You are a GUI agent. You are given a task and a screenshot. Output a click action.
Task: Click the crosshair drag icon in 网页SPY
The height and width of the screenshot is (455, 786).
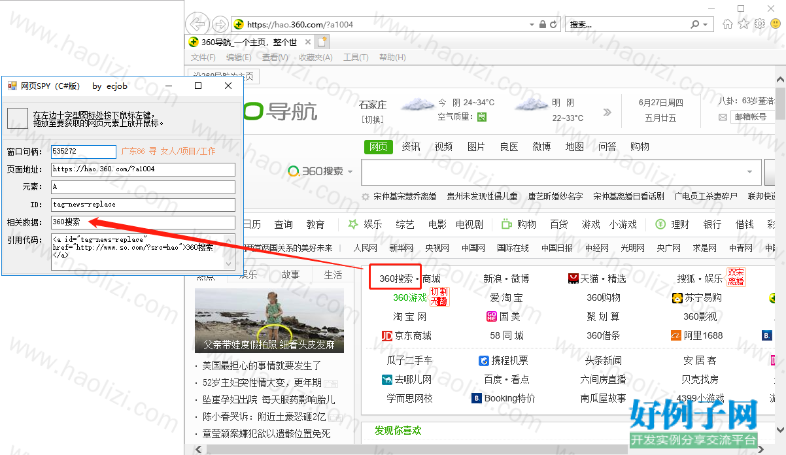click(x=17, y=118)
